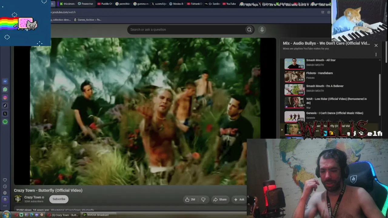Switch to the Powerchat tab

[85, 4]
